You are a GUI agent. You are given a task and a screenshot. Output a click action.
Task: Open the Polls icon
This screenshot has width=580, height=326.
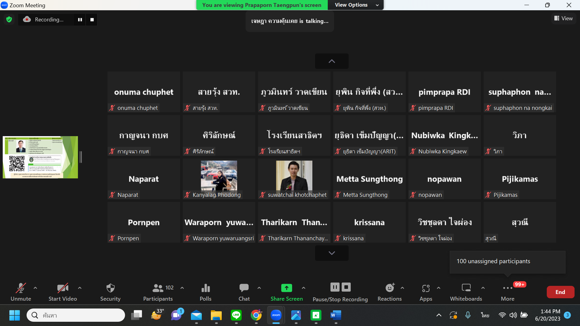tap(206, 288)
